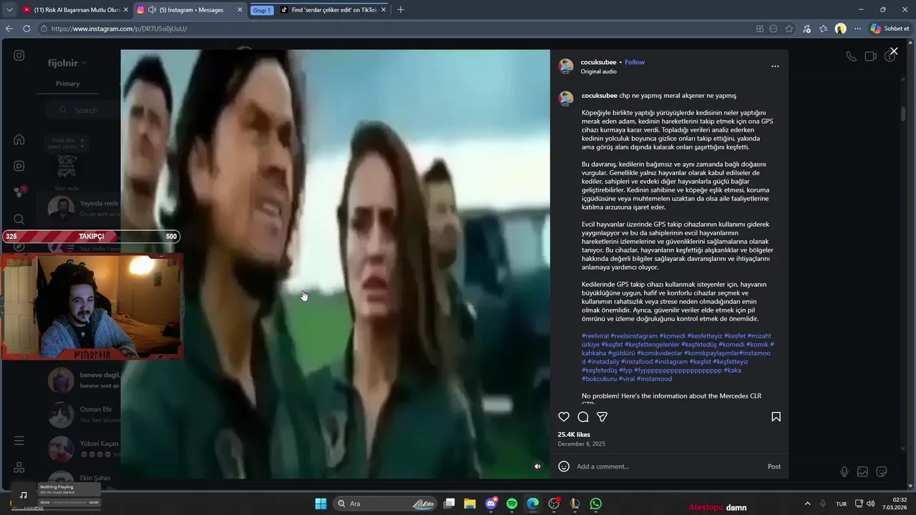
Task: Open File Explorer from the taskbar
Action: (x=470, y=504)
